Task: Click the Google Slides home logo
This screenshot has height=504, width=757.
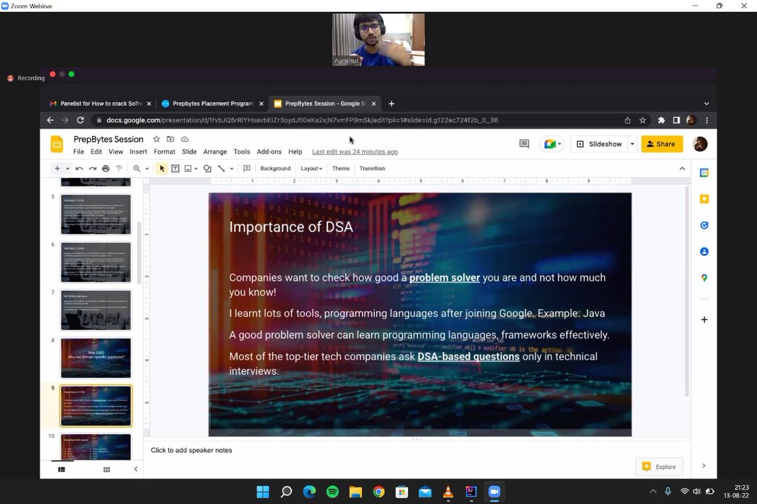Action: click(x=57, y=144)
